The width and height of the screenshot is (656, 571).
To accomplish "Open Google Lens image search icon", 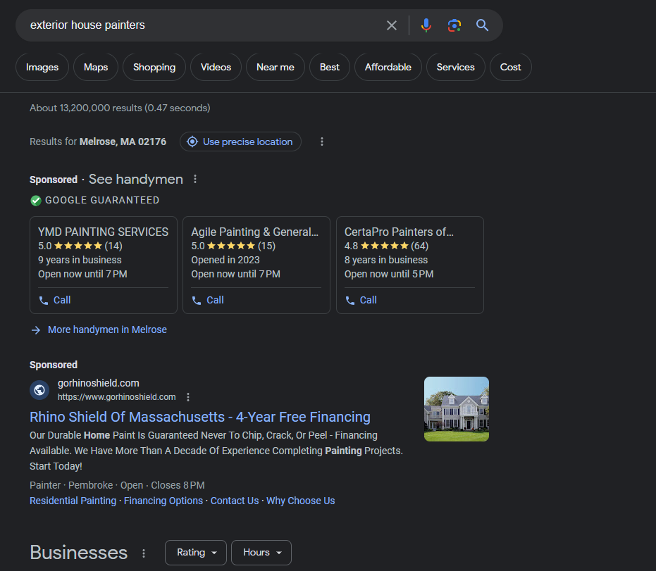I will click(454, 25).
